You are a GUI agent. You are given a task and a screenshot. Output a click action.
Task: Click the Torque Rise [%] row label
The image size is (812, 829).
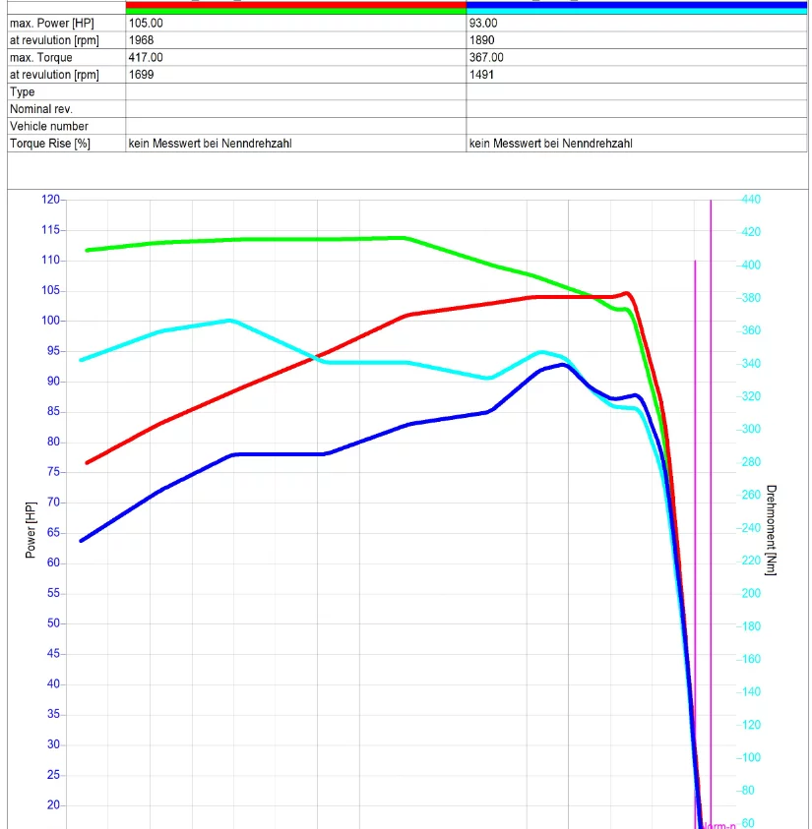click(50, 144)
